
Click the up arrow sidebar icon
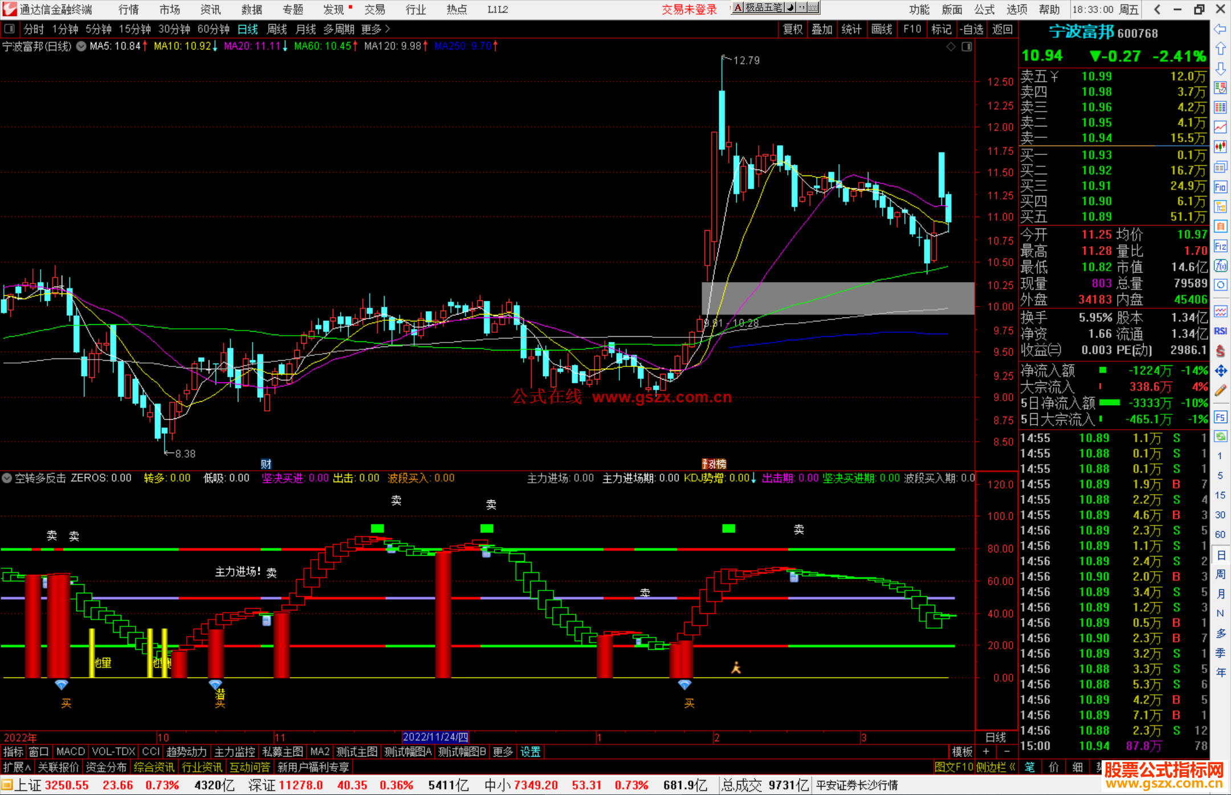click(x=1220, y=49)
